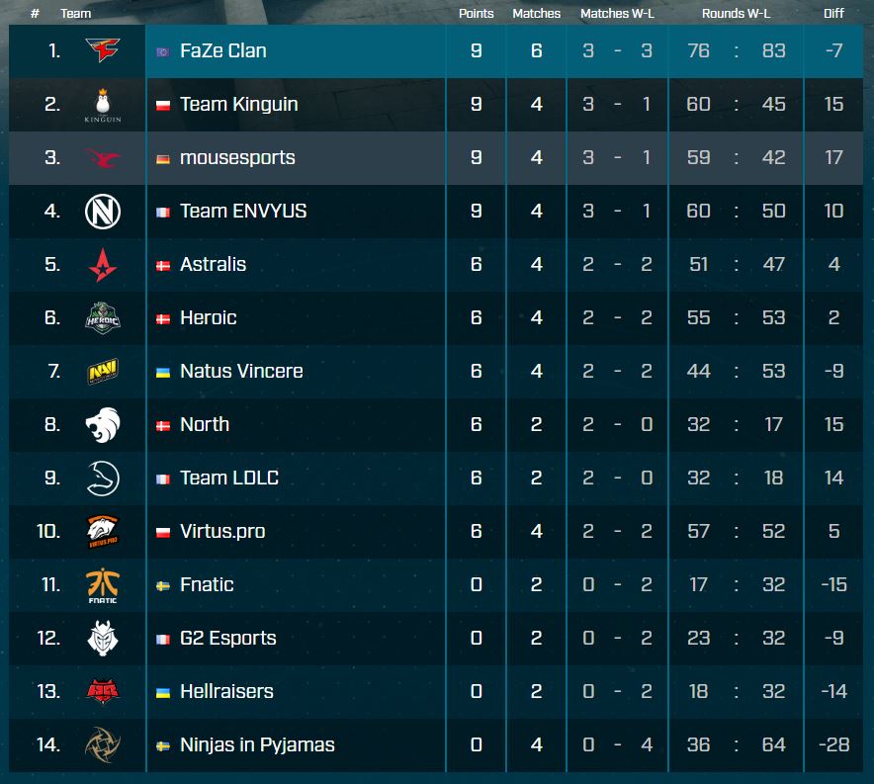Sort by the Rounds W-L header
Image resolution: width=874 pixels, height=784 pixels.
tap(736, 14)
